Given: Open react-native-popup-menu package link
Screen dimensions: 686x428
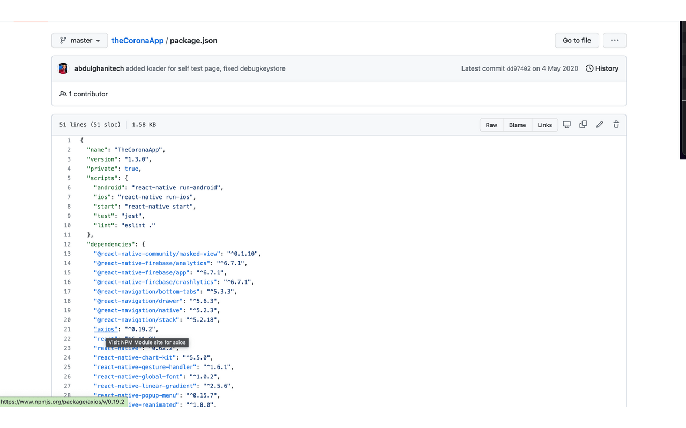Looking at the screenshot, I should (x=137, y=395).
